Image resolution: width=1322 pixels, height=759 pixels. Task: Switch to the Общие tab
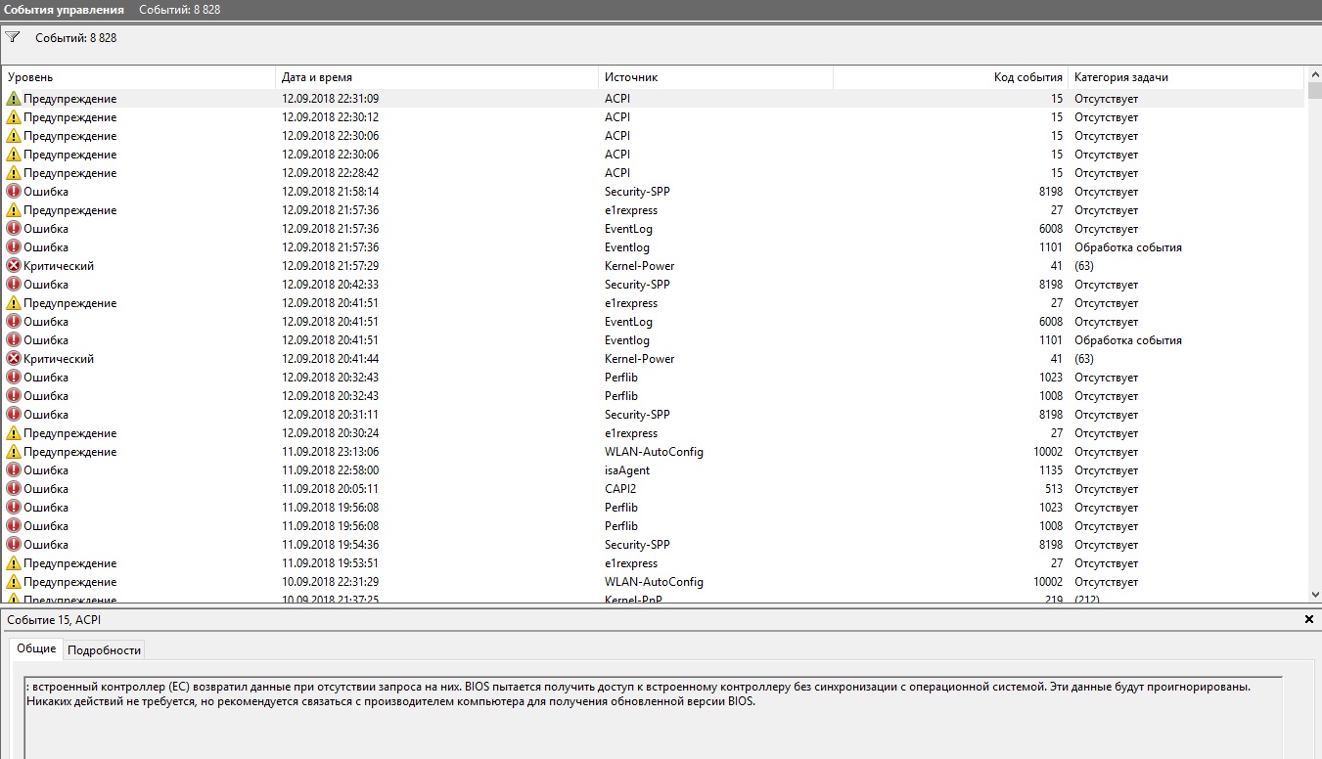point(36,649)
